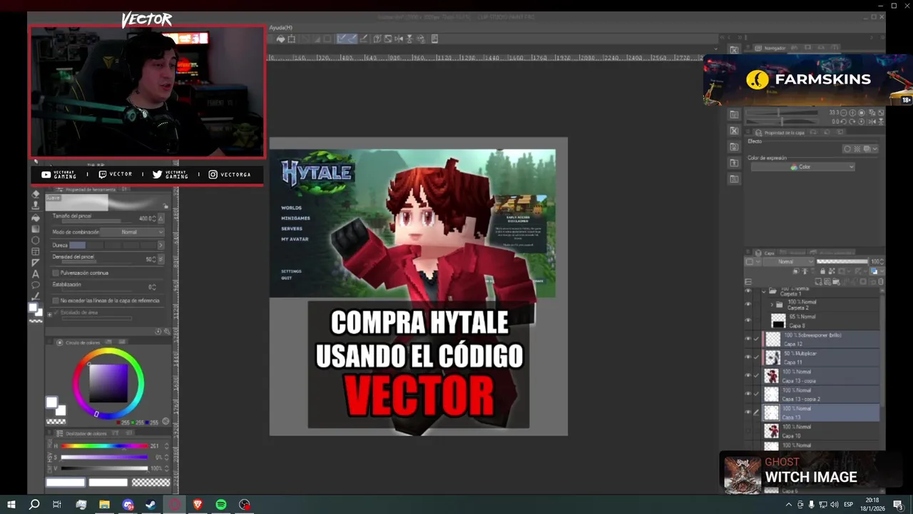
Task: Click rotate right icon in Navigator
Action: tap(852, 121)
